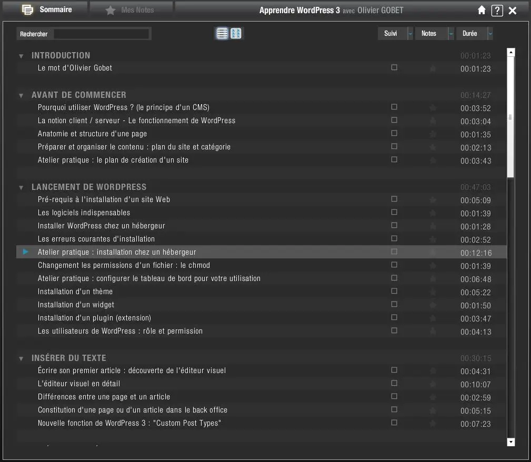This screenshot has width=531, height=462.
Task: Check Suivi box for Pourquoi utiliser WordPress
Action: click(394, 107)
